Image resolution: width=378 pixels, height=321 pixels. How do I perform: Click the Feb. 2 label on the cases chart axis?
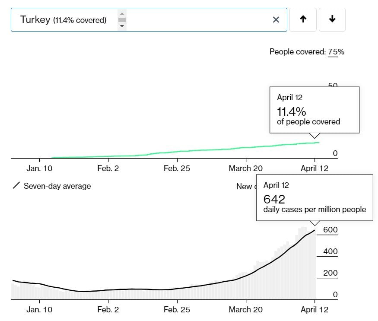(108, 310)
